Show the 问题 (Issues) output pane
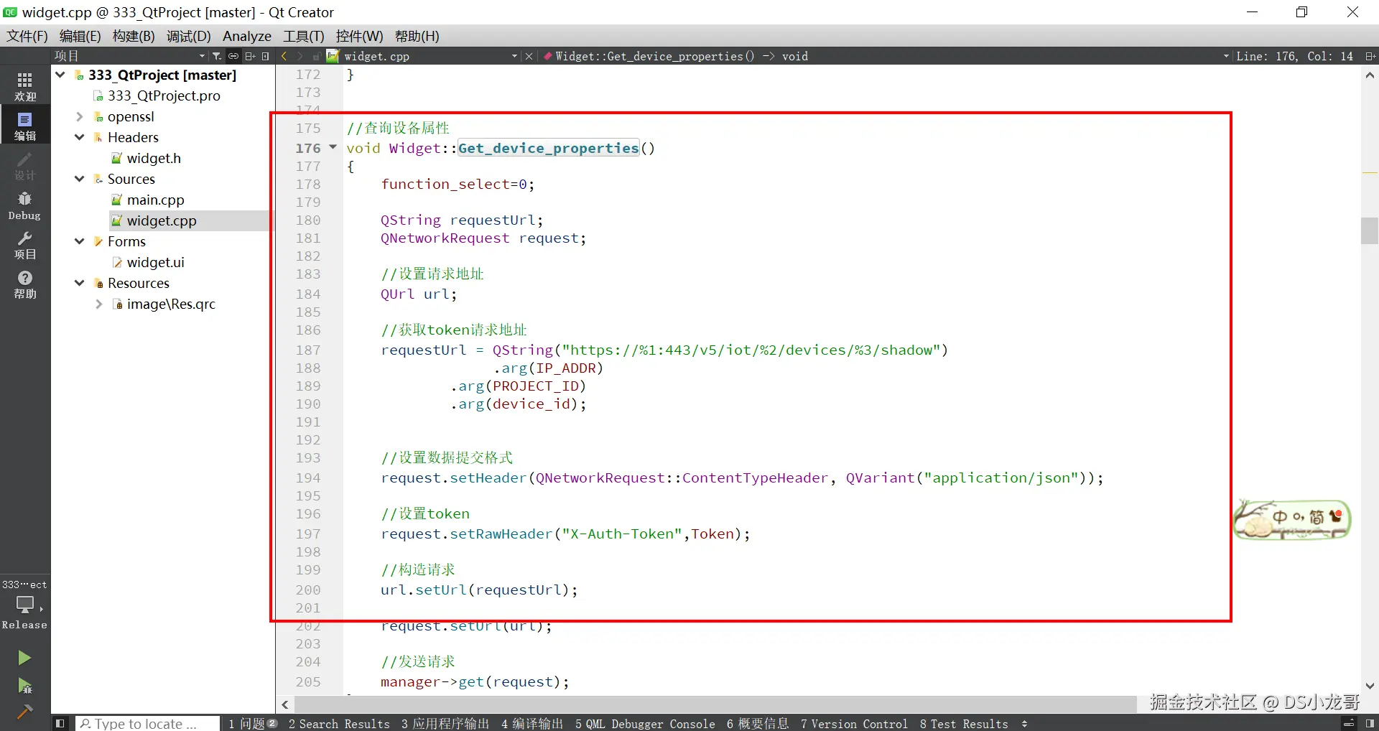The height and width of the screenshot is (731, 1379). [x=253, y=723]
